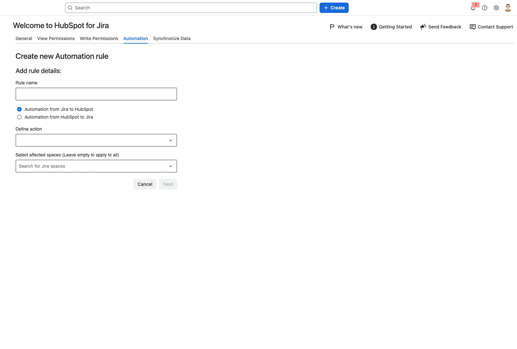The height and width of the screenshot is (349, 517).
Task: Expand the Define action dropdown
Action: pos(96,140)
